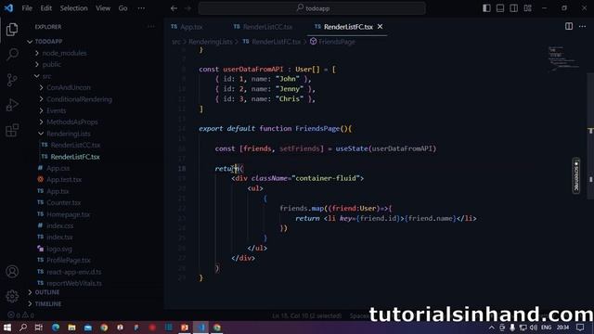The image size is (594, 334).
Task: Open the Accounts menu icon
Action: pos(12,272)
